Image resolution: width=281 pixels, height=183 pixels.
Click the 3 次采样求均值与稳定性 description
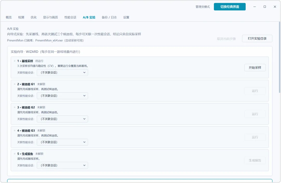pyautogui.click(x=53, y=66)
